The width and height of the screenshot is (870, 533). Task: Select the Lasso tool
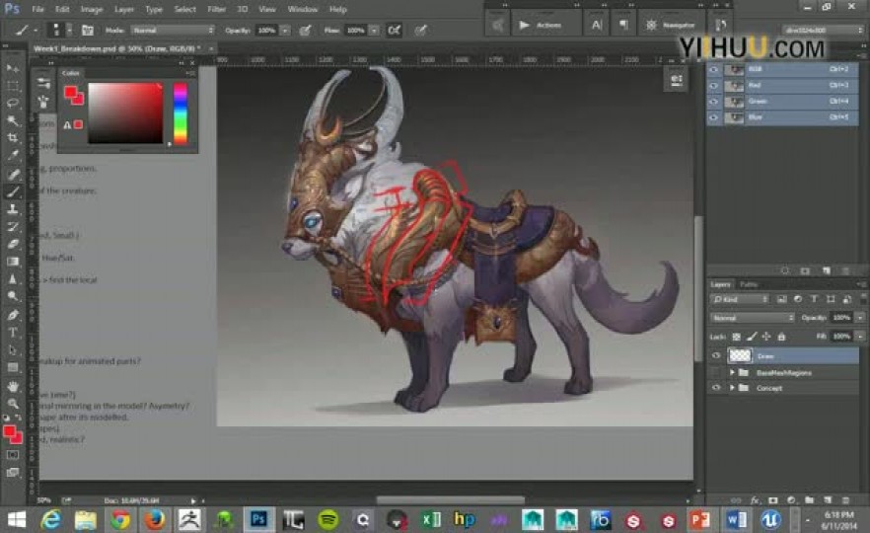pyautogui.click(x=12, y=104)
